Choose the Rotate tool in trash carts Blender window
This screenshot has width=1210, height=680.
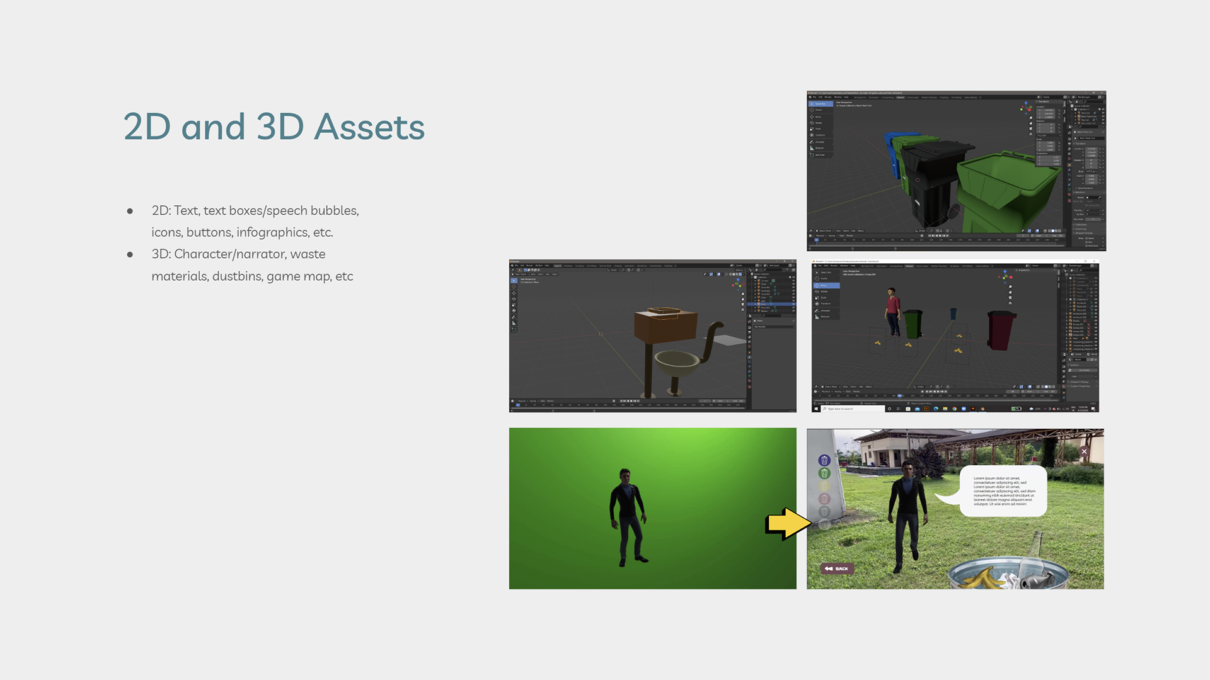[x=821, y=123]
